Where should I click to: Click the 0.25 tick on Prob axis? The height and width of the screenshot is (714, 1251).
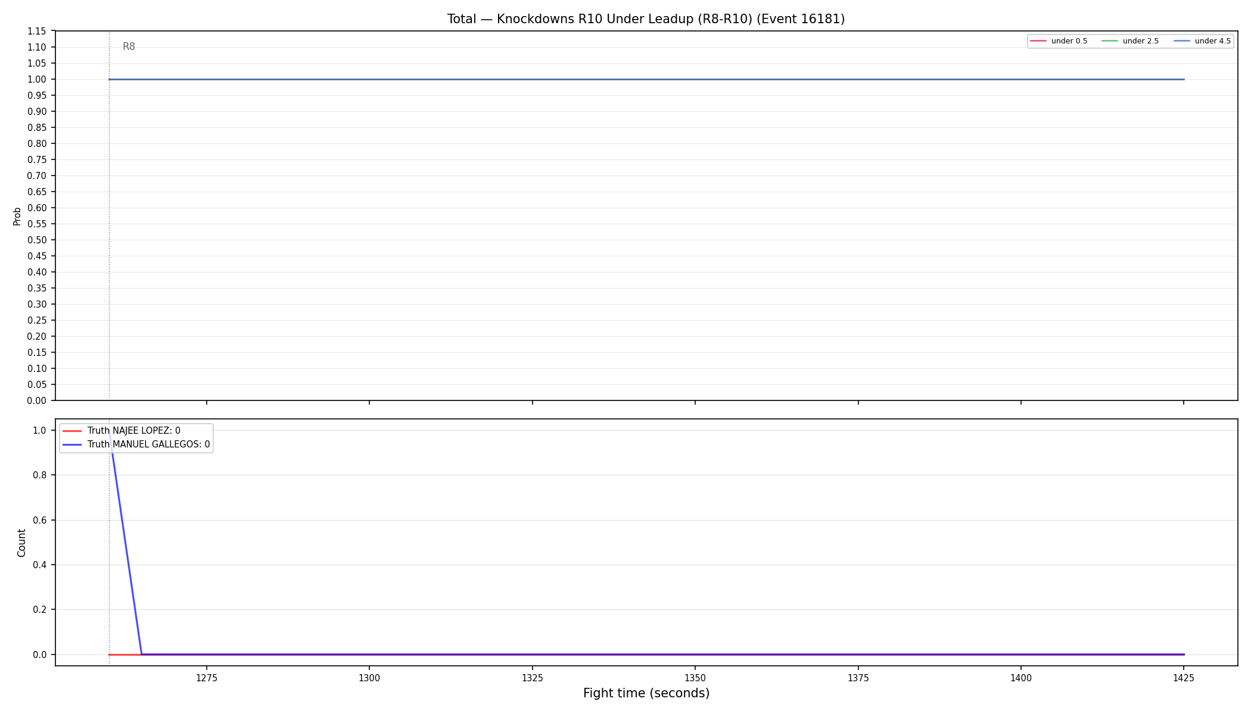coord(37,321)
